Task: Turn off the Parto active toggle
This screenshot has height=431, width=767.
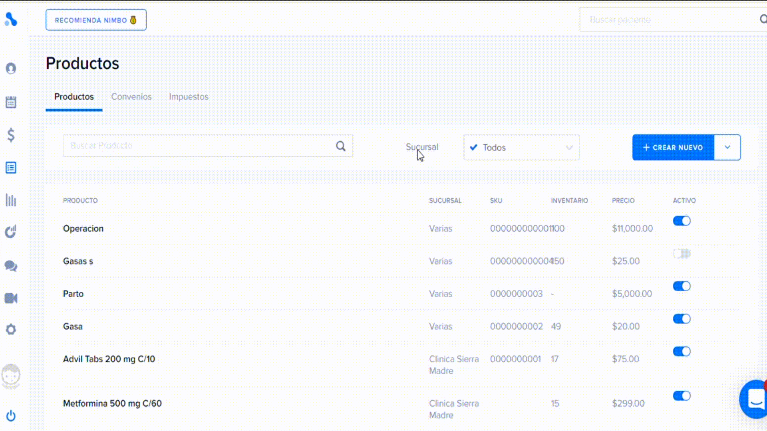Action: point(682,286)
